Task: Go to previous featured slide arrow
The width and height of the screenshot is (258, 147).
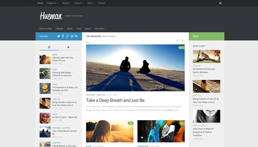Action: click(177, 40)
